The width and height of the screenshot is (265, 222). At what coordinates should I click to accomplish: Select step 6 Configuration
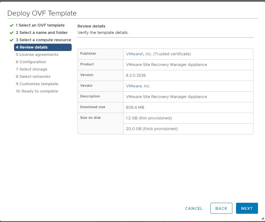coord(31,62)
